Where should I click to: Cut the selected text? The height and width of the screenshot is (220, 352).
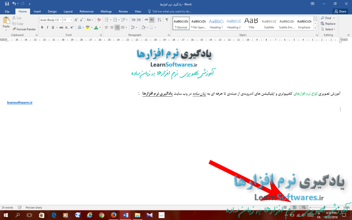point(17,18)
